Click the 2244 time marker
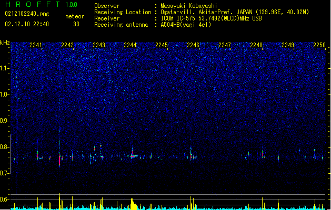Viewport: 331px width, 210px height. coord(130,45)
